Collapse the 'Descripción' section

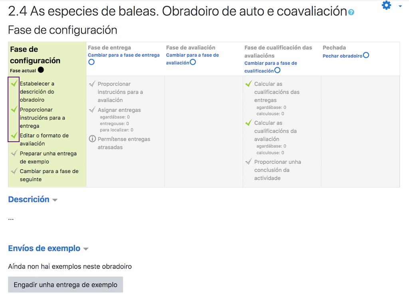click(54, 199)
